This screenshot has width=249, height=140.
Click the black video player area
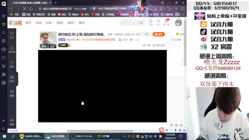click(102, 86)
